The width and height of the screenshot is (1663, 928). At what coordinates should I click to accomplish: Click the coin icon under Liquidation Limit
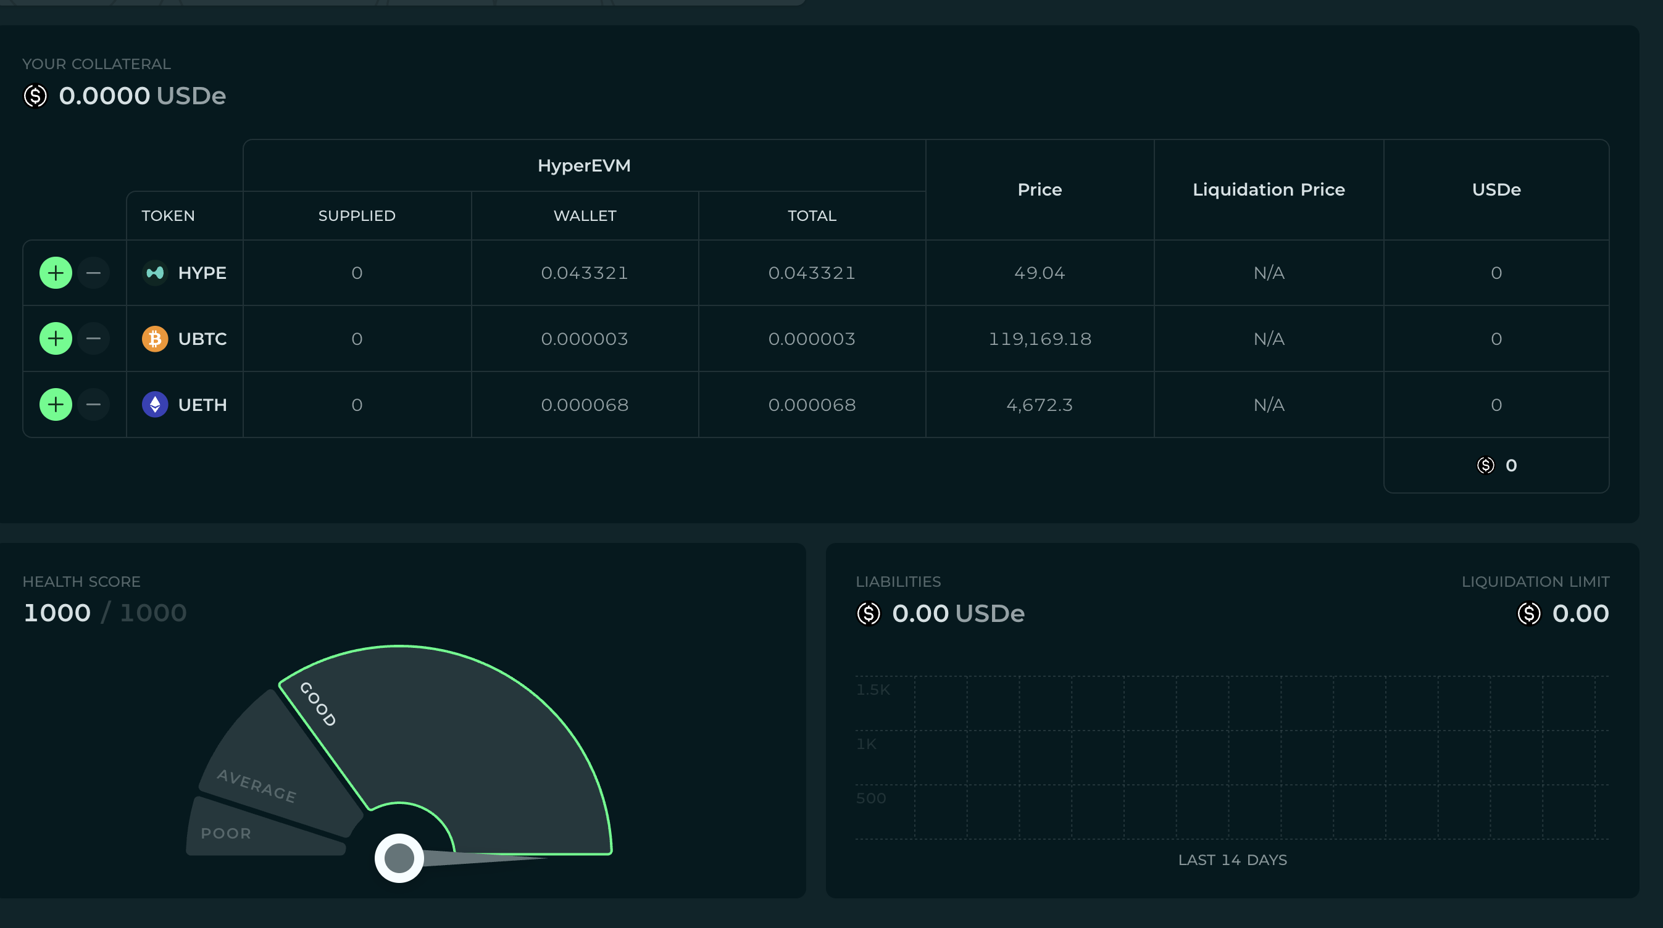pyautogui.click(x=1528, y=614)
